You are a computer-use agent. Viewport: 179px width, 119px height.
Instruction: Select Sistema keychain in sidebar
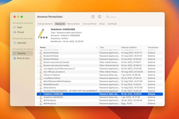tap(21, 53)
